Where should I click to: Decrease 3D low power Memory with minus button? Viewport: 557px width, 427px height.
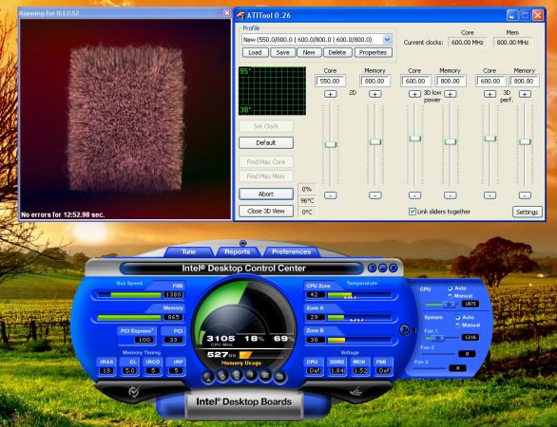click(x=451, y=195)
